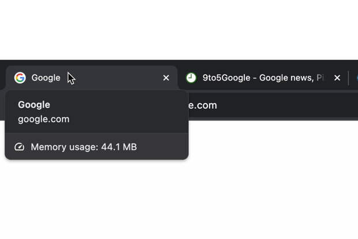Image resolution: width=358 pixels, height=239 pixels.
Task: Click the 9to5Google clock favicon
Action: 191,78
